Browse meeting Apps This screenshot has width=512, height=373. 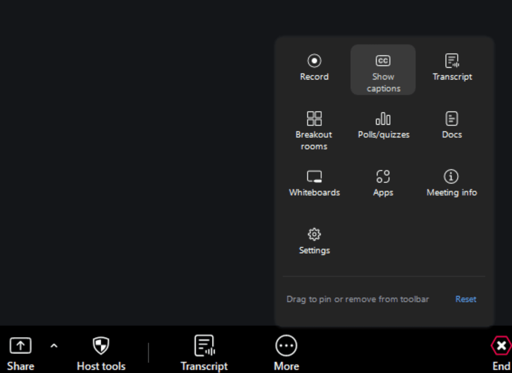[x=383, y=182]
